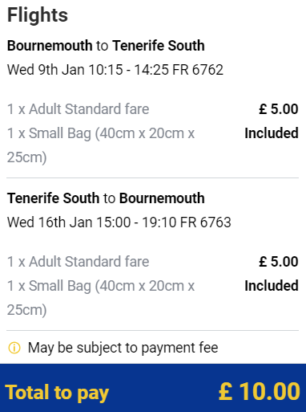Click the £ 10.00 total amount
306x412 pixels.
click(260, 392)
